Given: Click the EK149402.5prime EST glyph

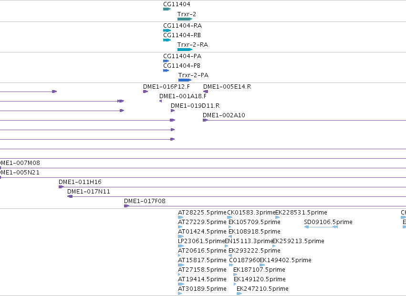Looking at the screenshot, I should 262,265.
